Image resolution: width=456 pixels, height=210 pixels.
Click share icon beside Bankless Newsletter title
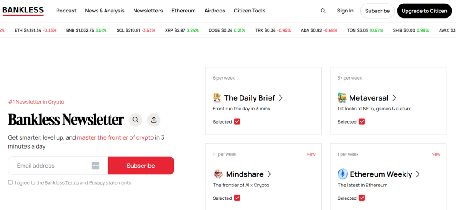(x=154, y=120)
